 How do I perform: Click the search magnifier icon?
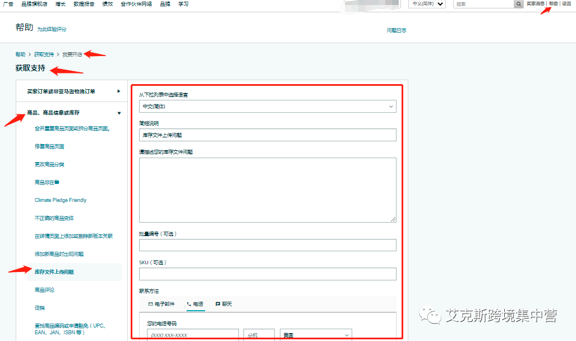(x=518, y=4)
